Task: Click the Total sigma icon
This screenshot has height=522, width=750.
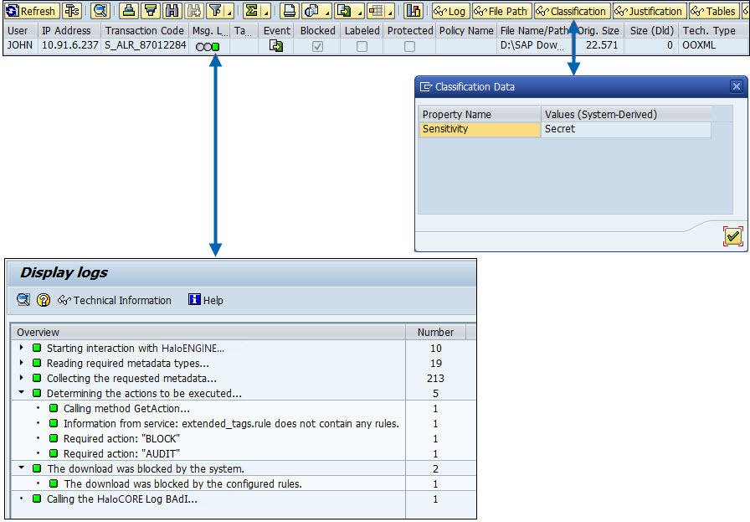Action: 252,11
